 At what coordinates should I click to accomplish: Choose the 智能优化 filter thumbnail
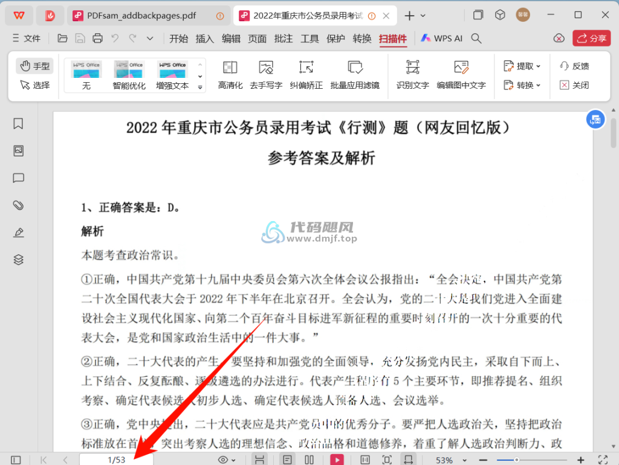pos(129,75)
